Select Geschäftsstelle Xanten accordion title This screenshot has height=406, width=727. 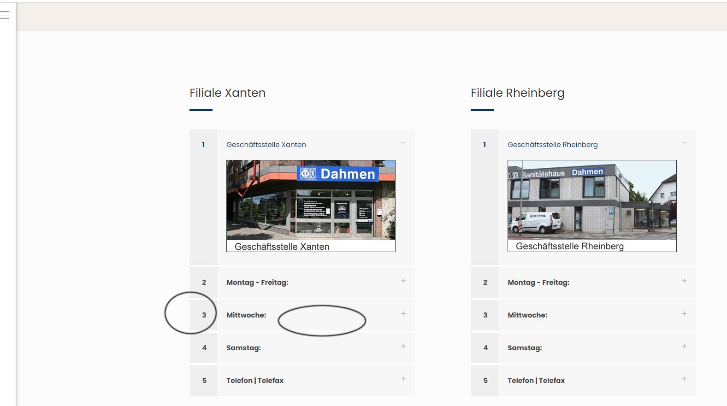266,145
